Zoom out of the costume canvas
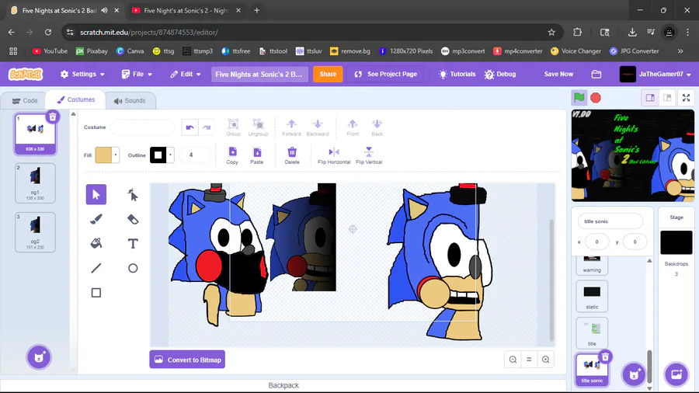Viewport: 699px width, 393px height. 513,360
